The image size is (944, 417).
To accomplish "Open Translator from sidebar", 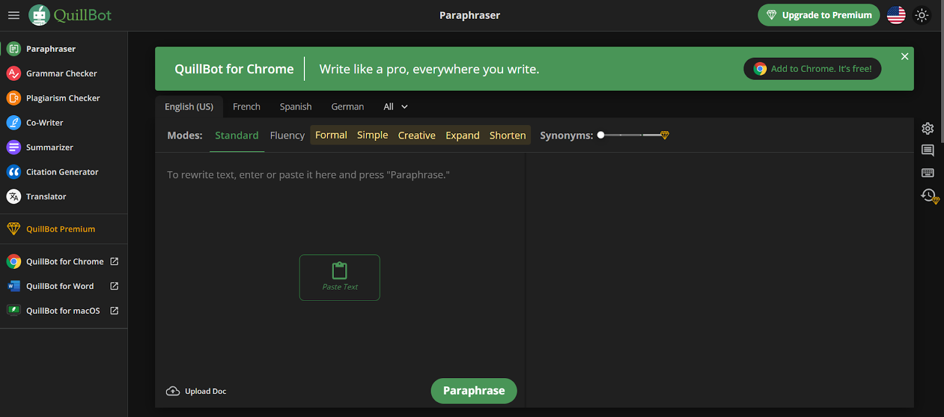I will click(46, 196).
